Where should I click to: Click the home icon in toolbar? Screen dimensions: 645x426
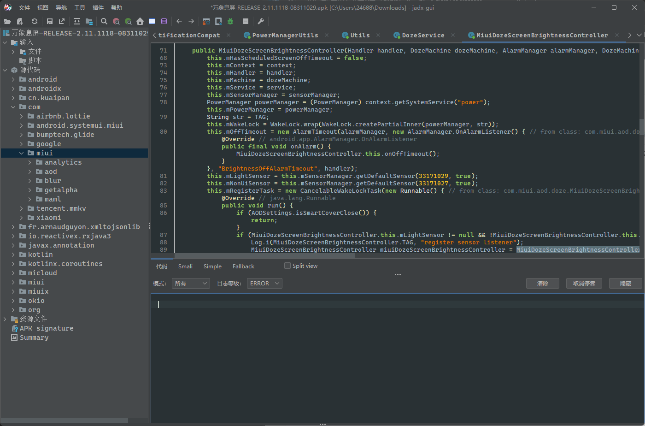(x=140, y=21)
